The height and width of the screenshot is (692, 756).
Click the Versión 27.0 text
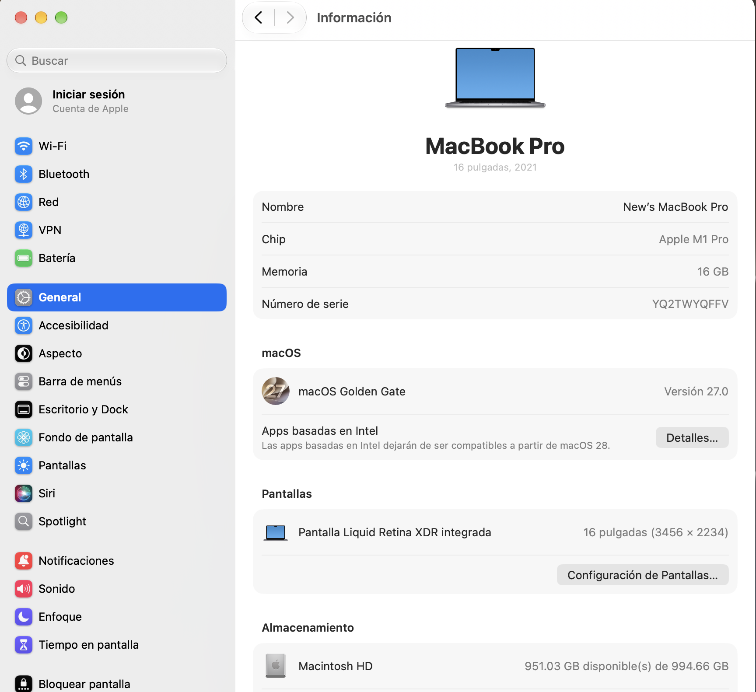click(x=696, y=391)
